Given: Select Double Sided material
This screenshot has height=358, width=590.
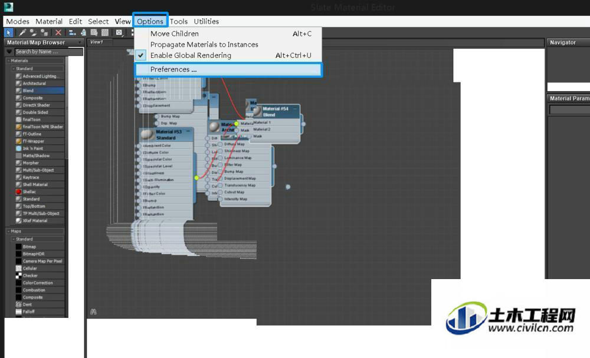Looking at the screenshot, I should pyautogui.click(x=40, y=112).
